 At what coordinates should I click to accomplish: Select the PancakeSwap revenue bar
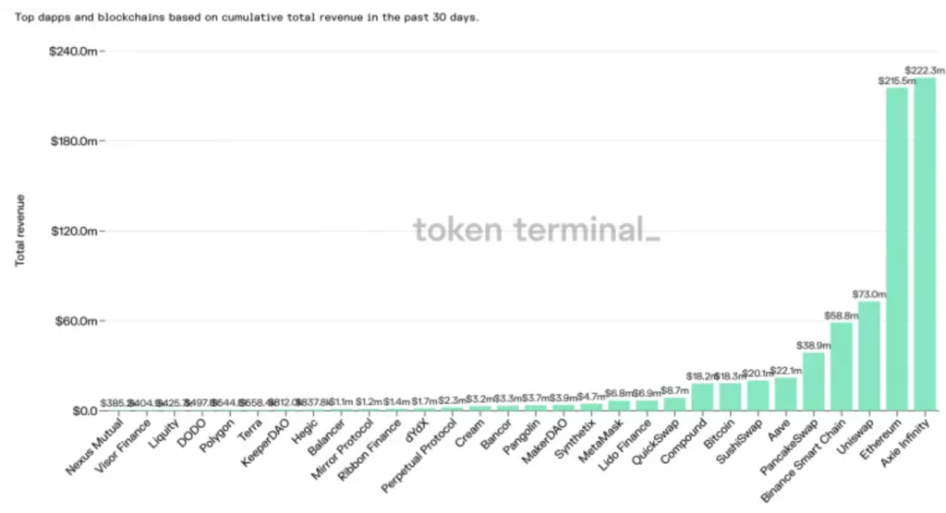point(814,381)
